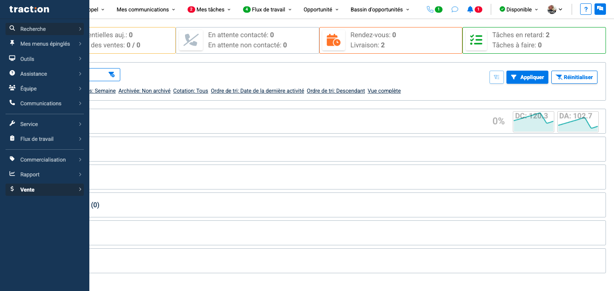Click the green task checklist icon
Screen dimensions: 614x291
tap(476, 40)
